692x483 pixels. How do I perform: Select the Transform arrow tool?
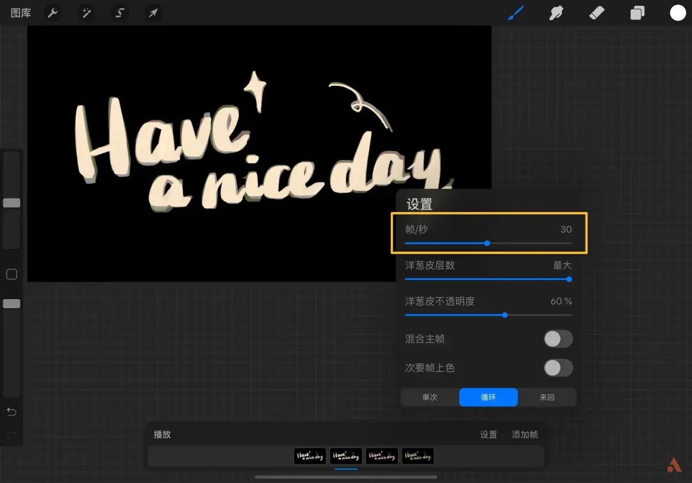[153, 13]
